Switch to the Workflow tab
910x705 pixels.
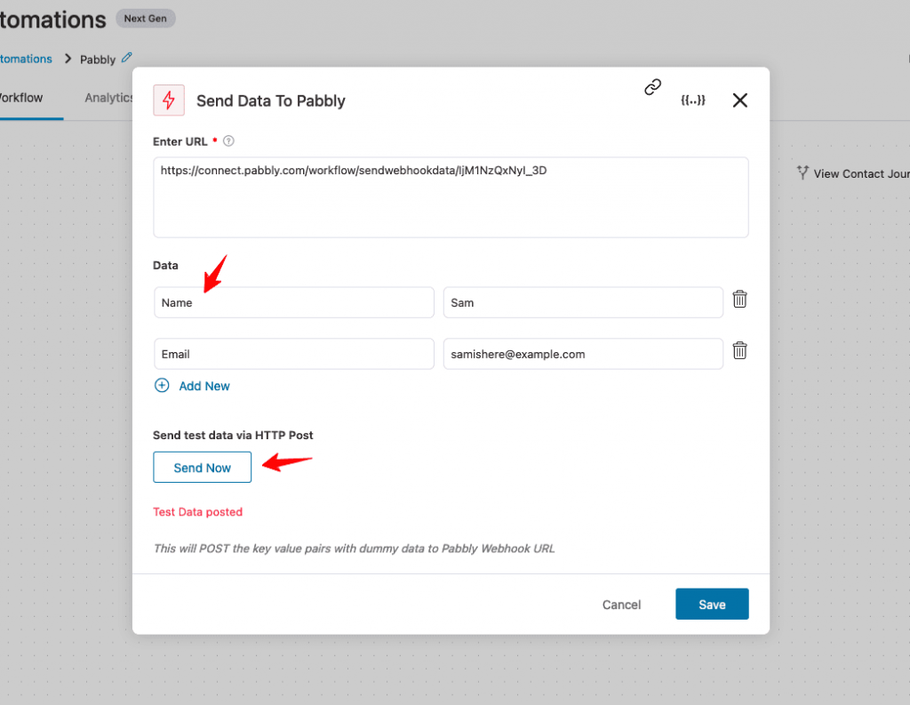[x=21, y=98]
